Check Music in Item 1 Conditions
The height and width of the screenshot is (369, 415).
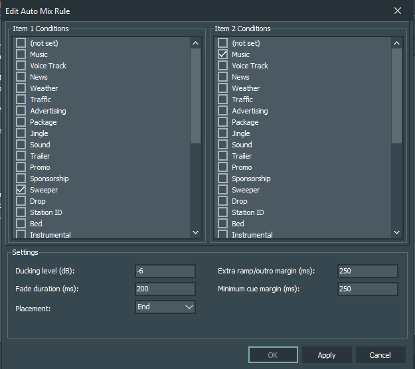tap(21, 54)
